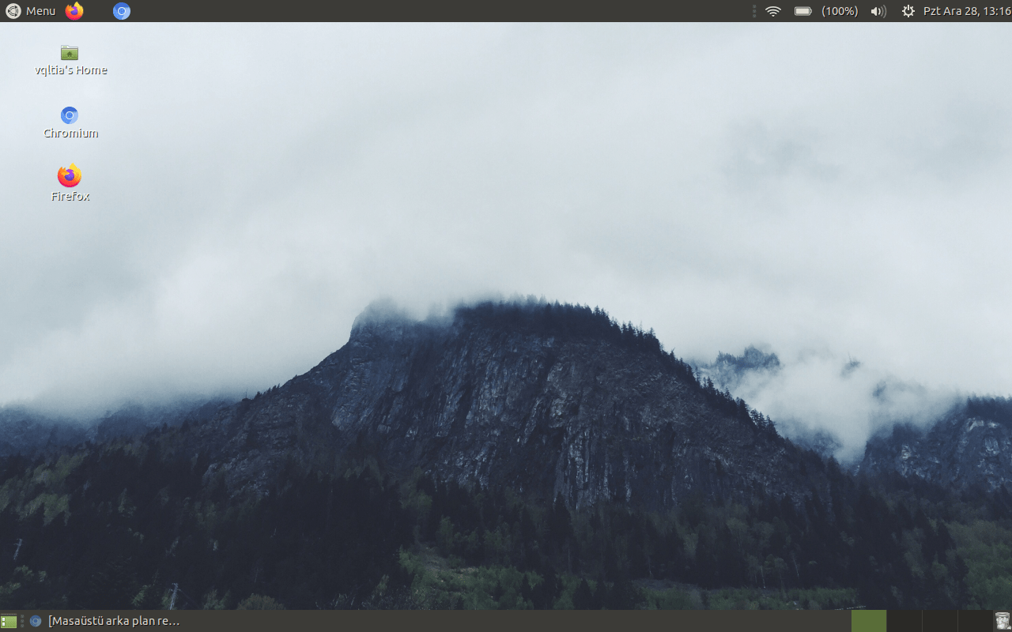
Task: Open the Trash from the bottom panel
Action: click(1003, 621)
